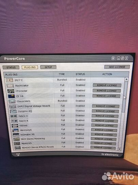This screenshot has width=138, height=185.
Task: Remove license for Filtroid
Action: pyautogui.click(x=104, y=125)
